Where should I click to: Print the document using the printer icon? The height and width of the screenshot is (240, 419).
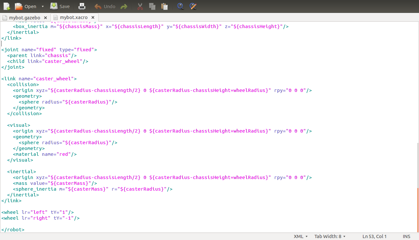[x=82, y=6]
